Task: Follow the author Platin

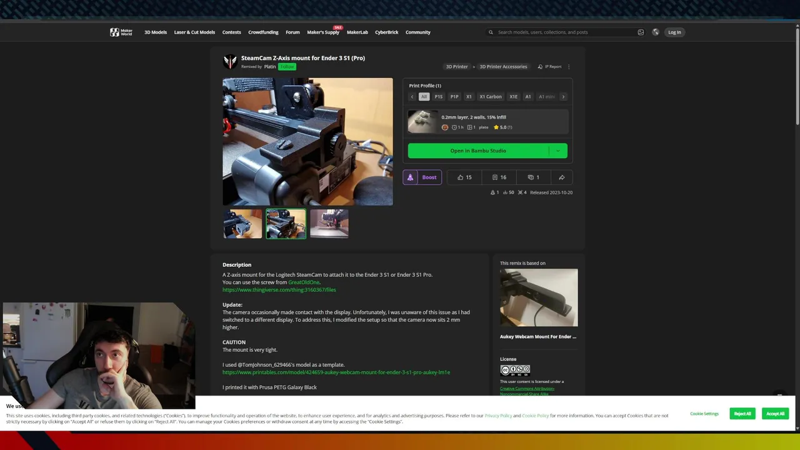Action: (x=287, y=66)
